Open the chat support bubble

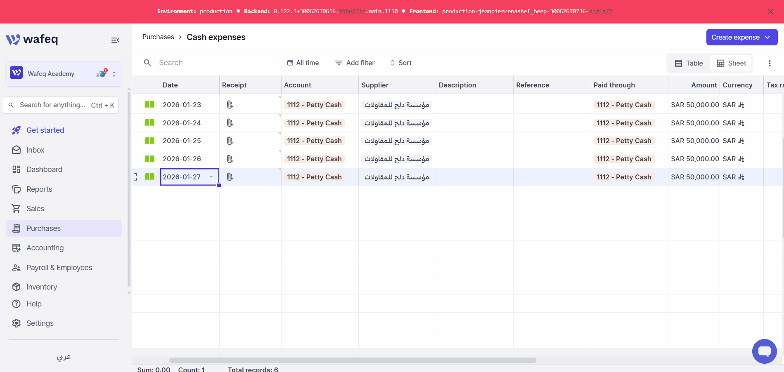click(x=764, y=351)
